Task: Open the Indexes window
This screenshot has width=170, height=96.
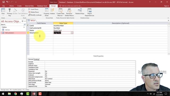Action: (52, 11)
